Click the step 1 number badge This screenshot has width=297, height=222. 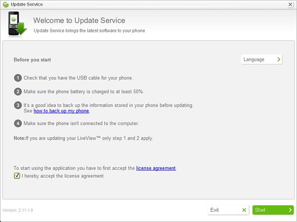point(18,78)
